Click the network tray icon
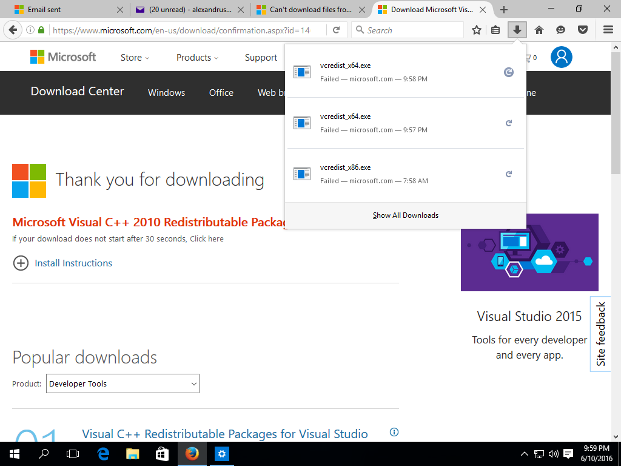 [539, 454]
